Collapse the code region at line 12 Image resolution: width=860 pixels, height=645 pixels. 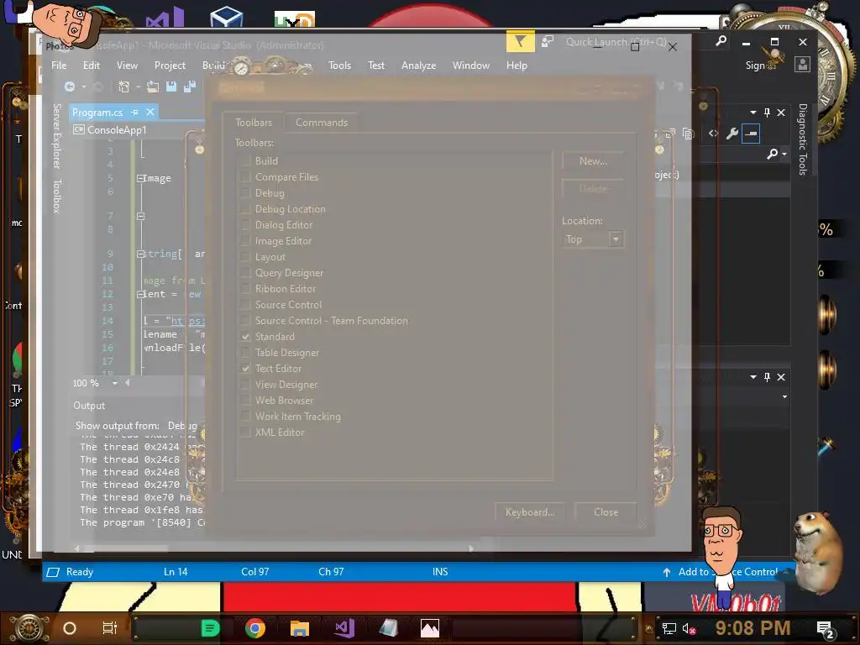[140, 294]
